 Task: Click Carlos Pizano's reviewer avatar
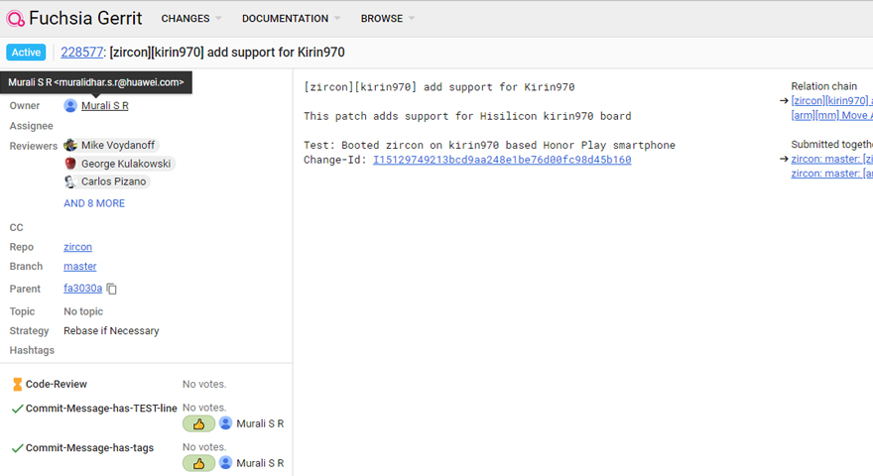tap(70, 181)
